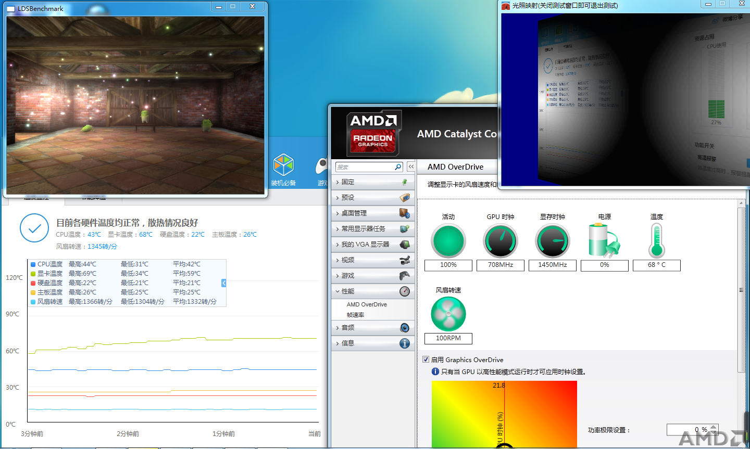The width and height of the screenshot is (750, 449).
Task: Click the 68 ° C temperature value
Action: [x=657, y=265]
